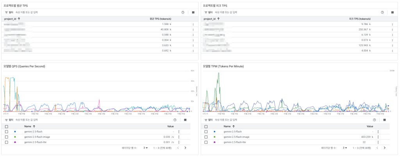Image resolution: width=400 pixels, height=157 pixels.
Task: Check gemini-2.5-flash-lite in 모델별 QPS table
Action: click(7, 142)
